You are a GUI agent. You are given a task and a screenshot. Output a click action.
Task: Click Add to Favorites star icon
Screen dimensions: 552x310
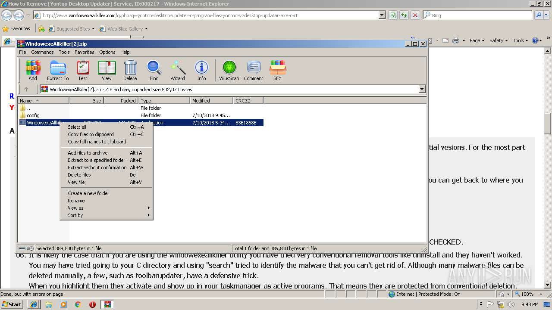(41, 29)
